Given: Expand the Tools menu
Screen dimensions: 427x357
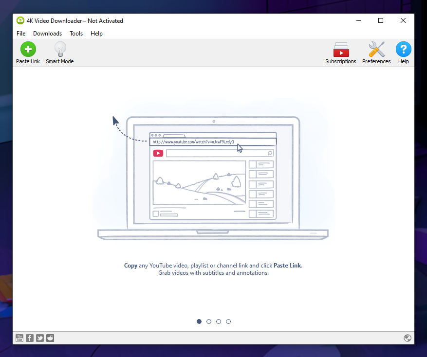Looking at the screenshot, I should [76, 34].
